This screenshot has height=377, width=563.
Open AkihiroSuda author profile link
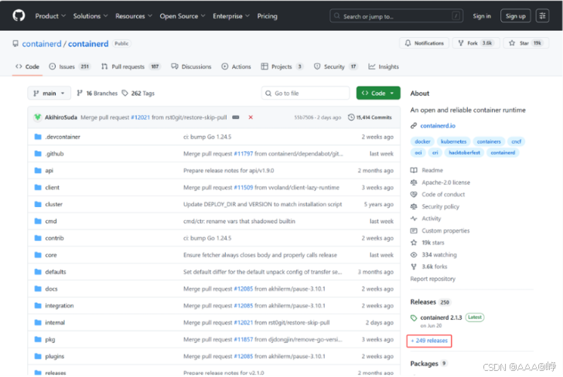[x=60, y=117]
